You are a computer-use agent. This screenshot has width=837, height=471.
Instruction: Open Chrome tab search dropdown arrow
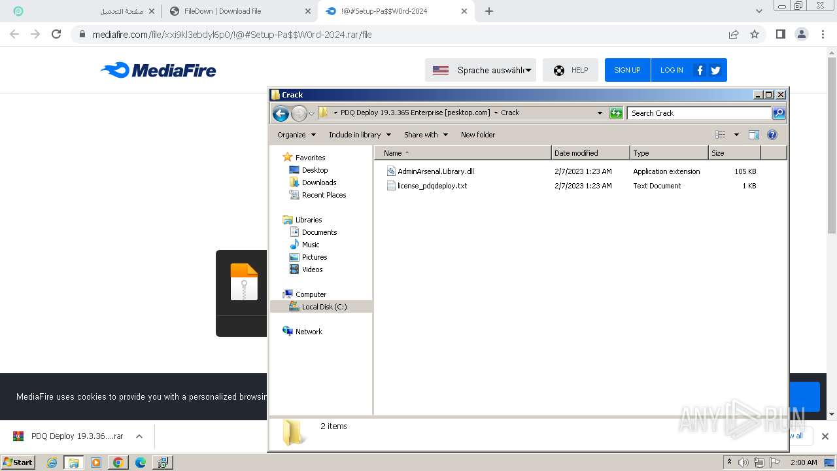(759, 11)
